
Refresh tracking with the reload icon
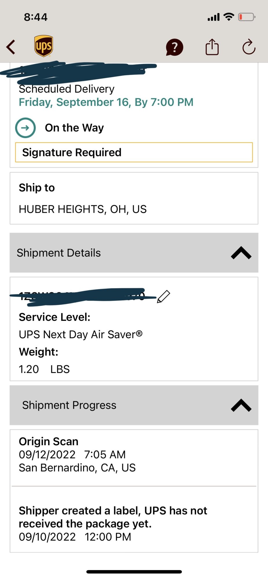coord(249,47)
